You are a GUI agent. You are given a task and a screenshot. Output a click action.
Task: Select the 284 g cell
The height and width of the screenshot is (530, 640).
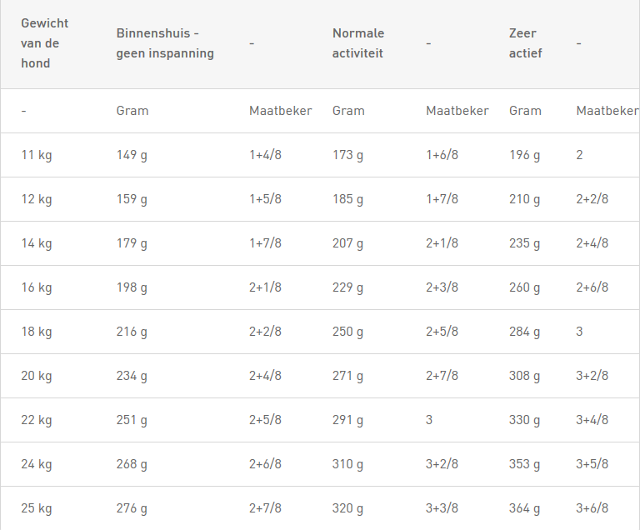524,332
